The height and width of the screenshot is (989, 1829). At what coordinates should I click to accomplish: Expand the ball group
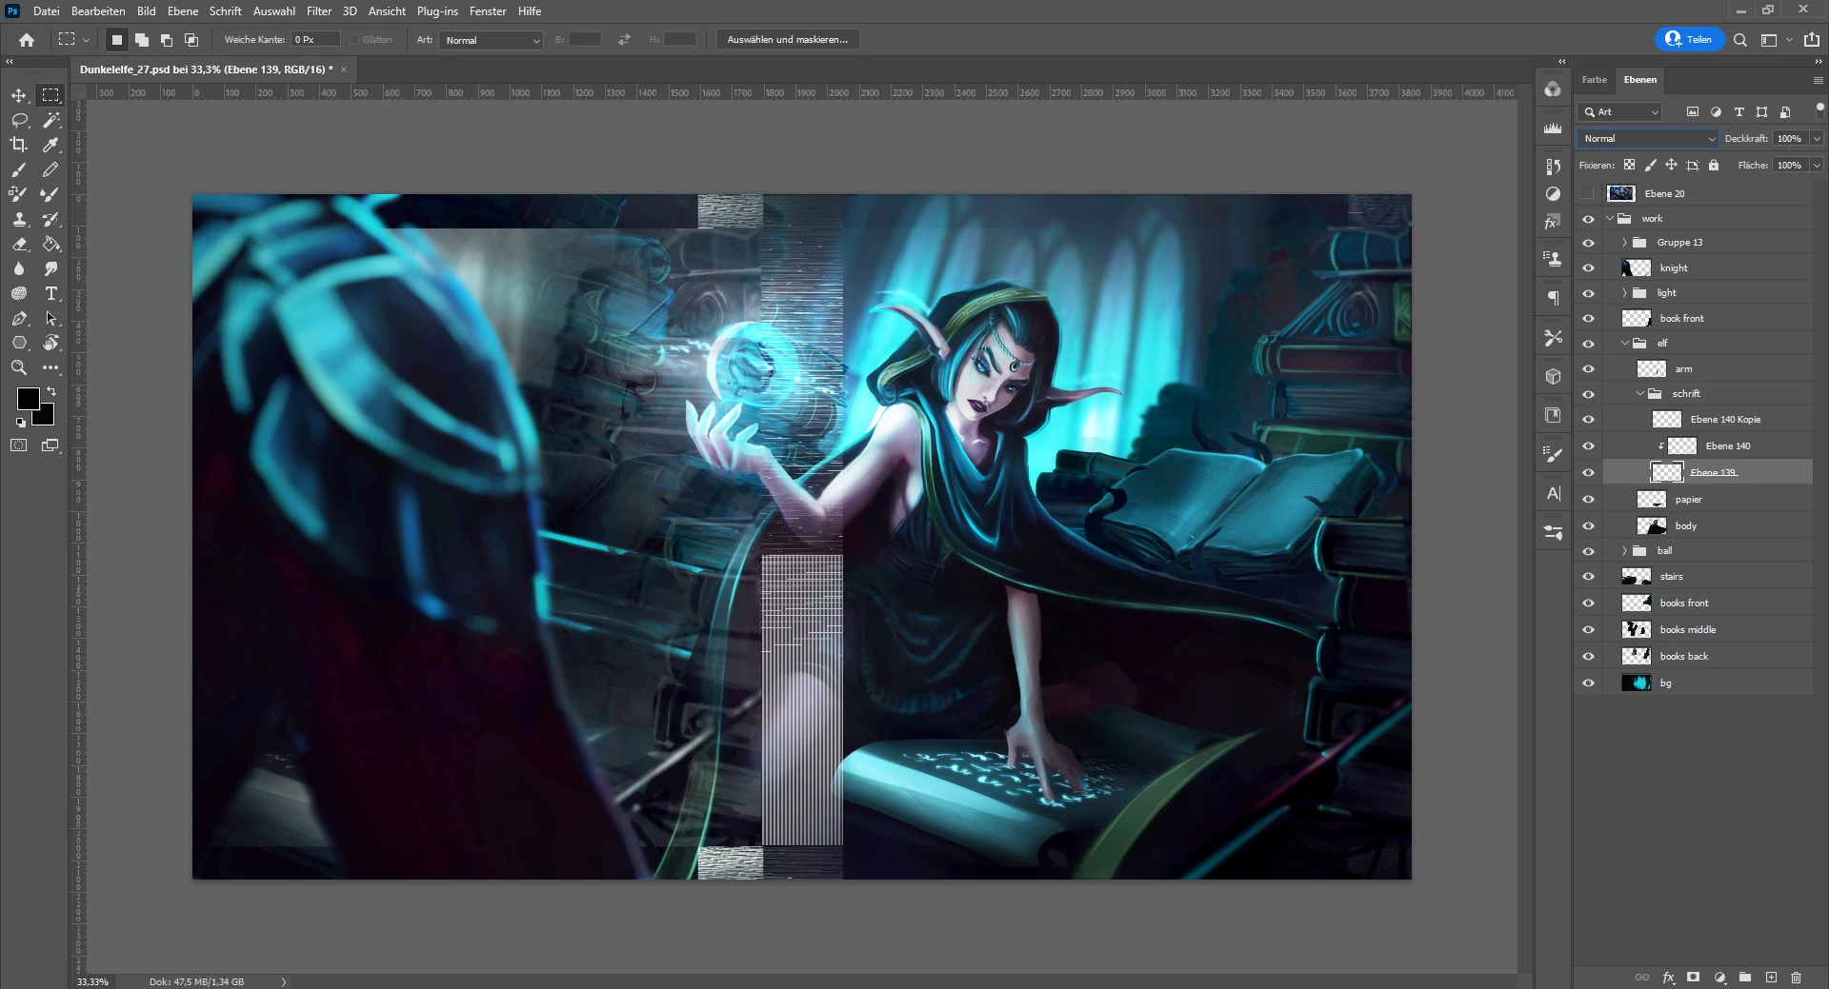tap(1625, 551)
